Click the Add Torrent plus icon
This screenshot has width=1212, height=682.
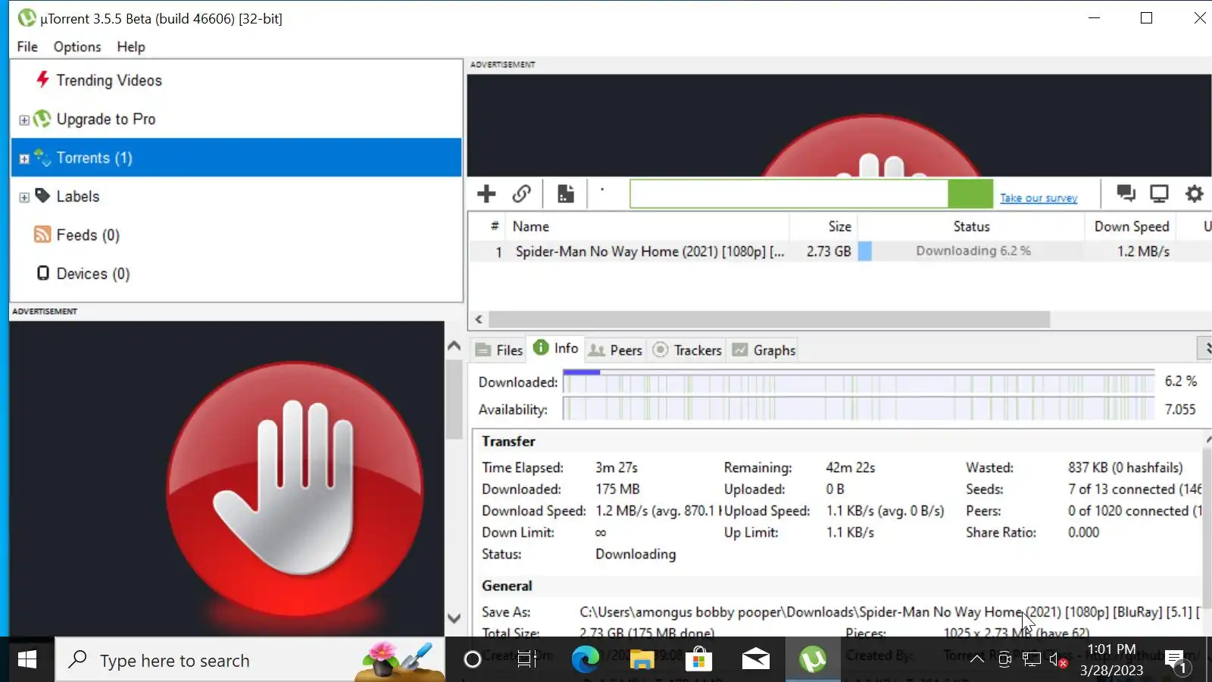486,194
